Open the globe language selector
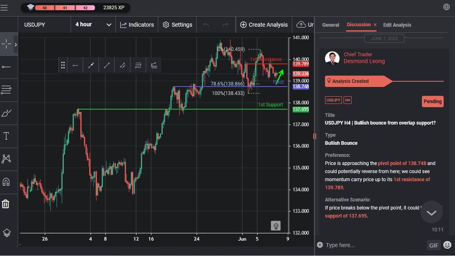The width and height of the screenshot is (455, 256). 447,7
